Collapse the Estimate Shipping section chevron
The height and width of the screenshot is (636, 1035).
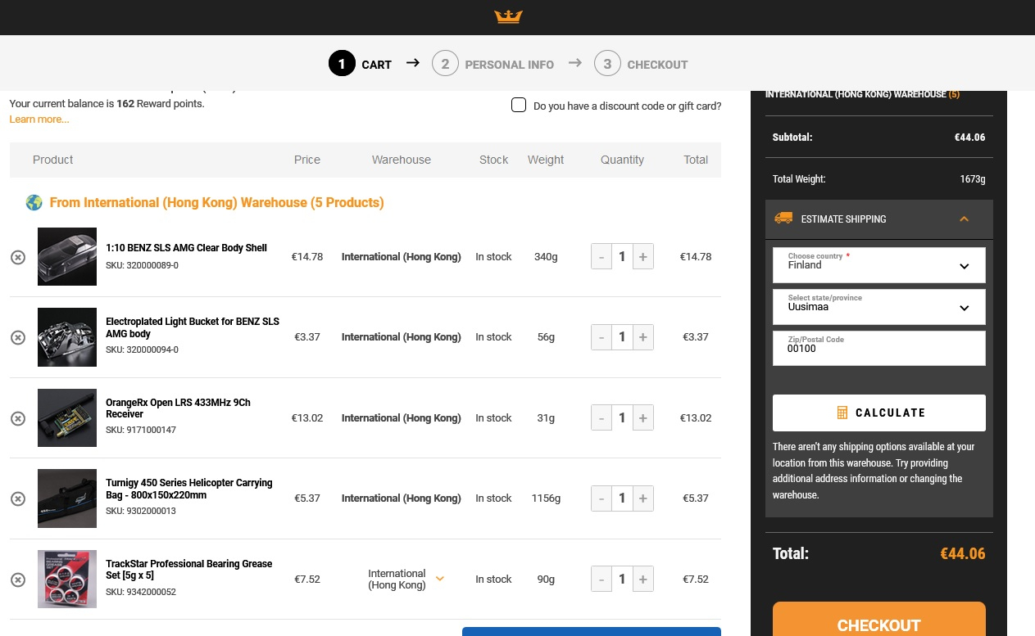964,219
